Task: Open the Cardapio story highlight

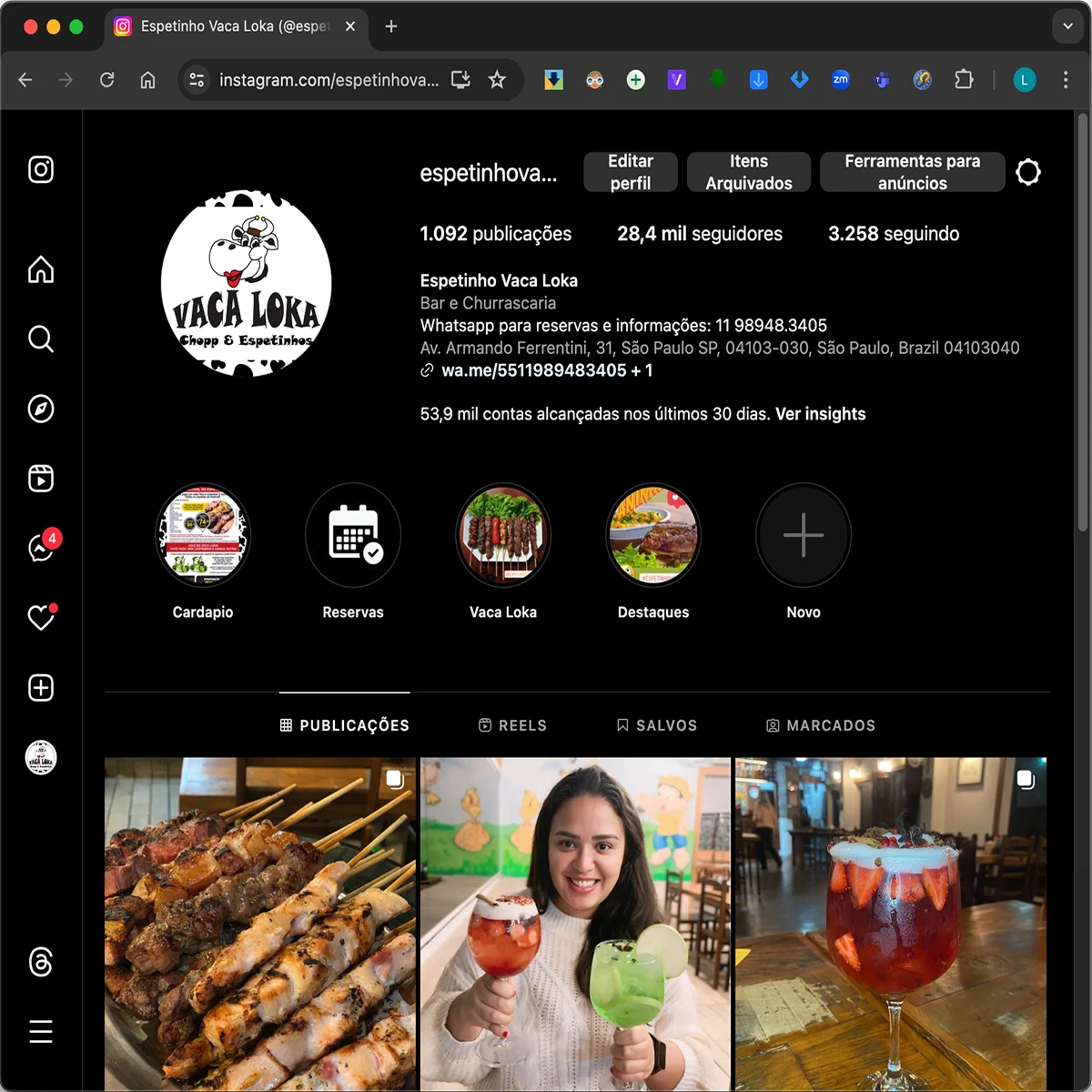Action: [x=203, y=535]
